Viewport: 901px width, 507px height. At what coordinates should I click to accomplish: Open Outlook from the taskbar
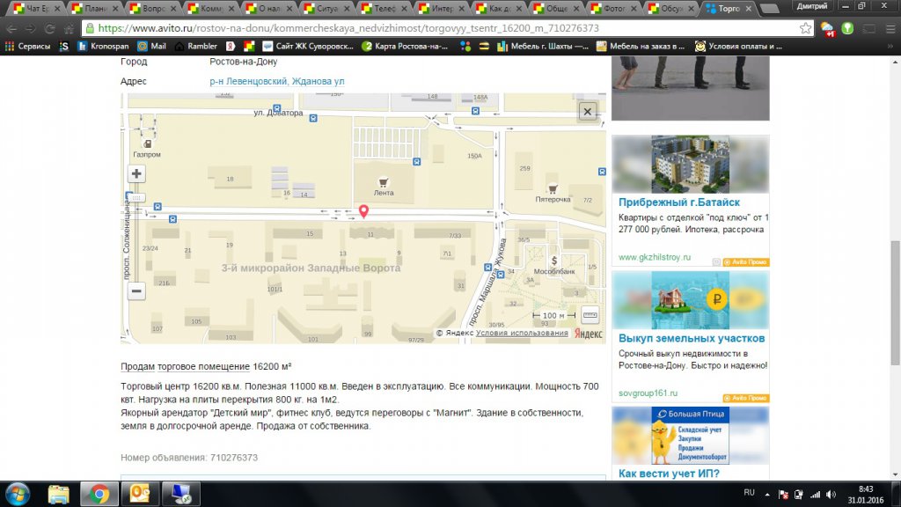(x=140, y=495)
